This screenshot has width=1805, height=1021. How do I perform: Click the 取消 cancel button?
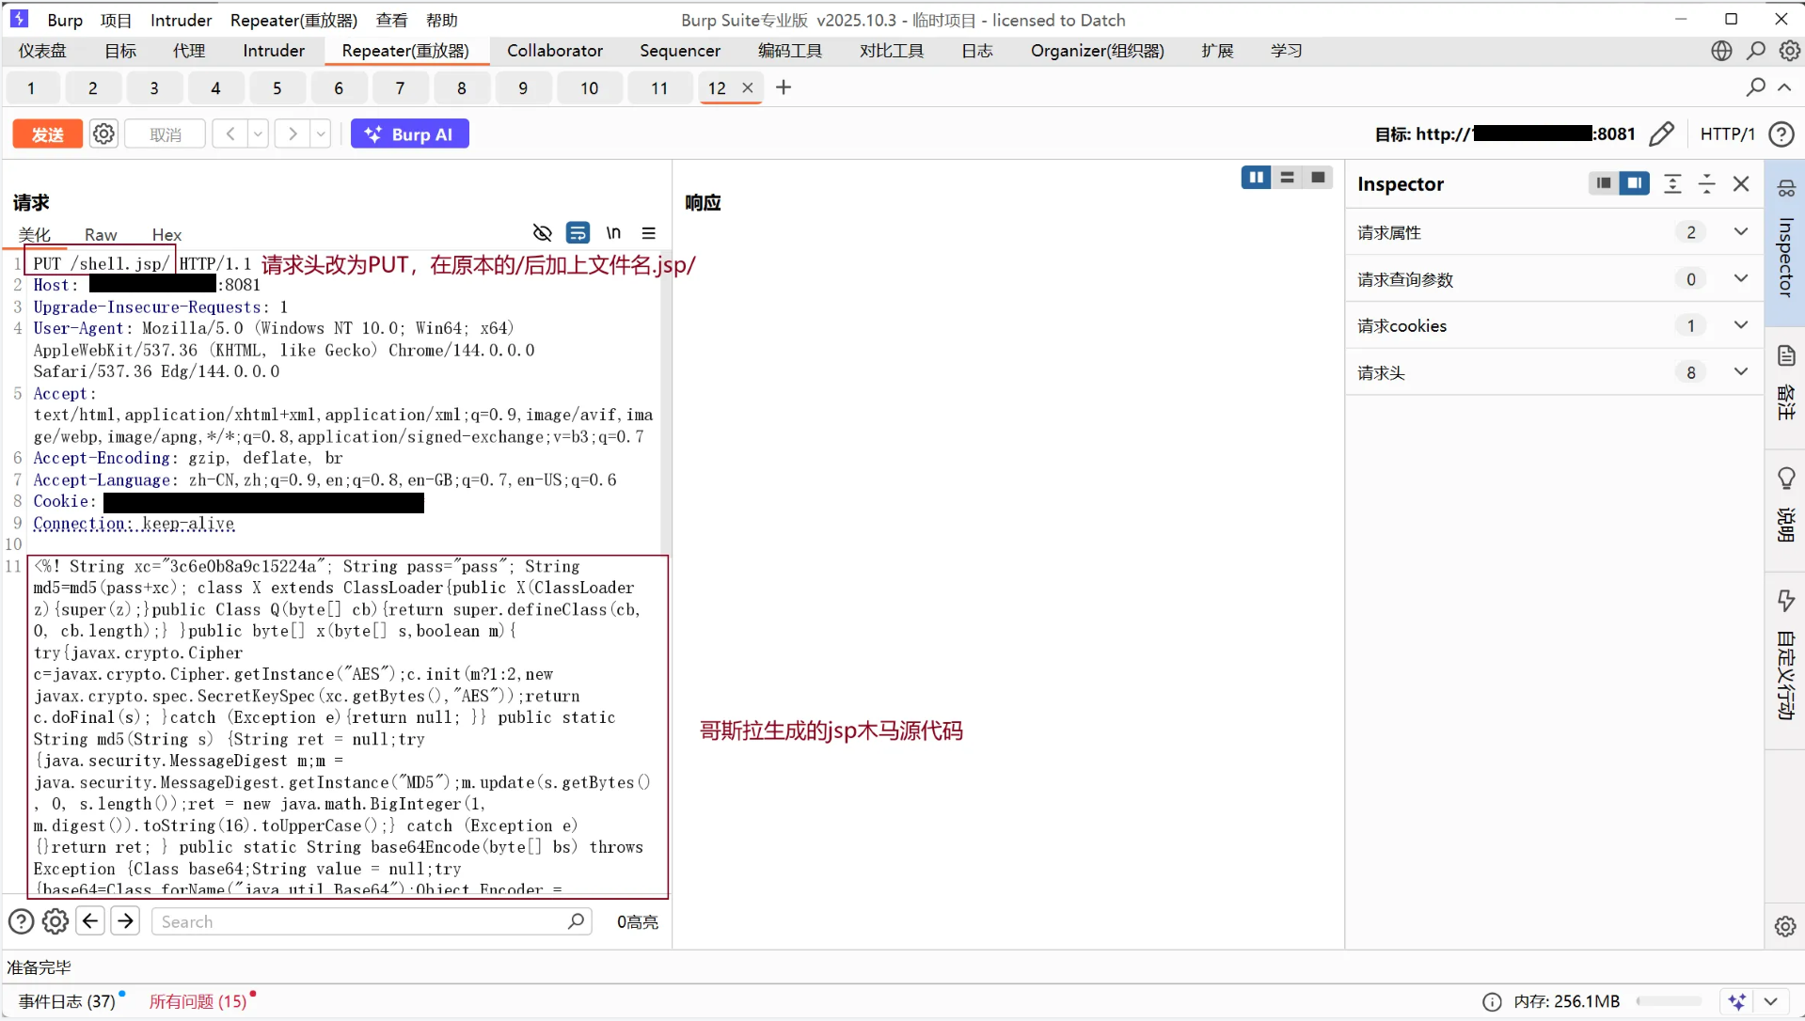click(x=166, y=134)
